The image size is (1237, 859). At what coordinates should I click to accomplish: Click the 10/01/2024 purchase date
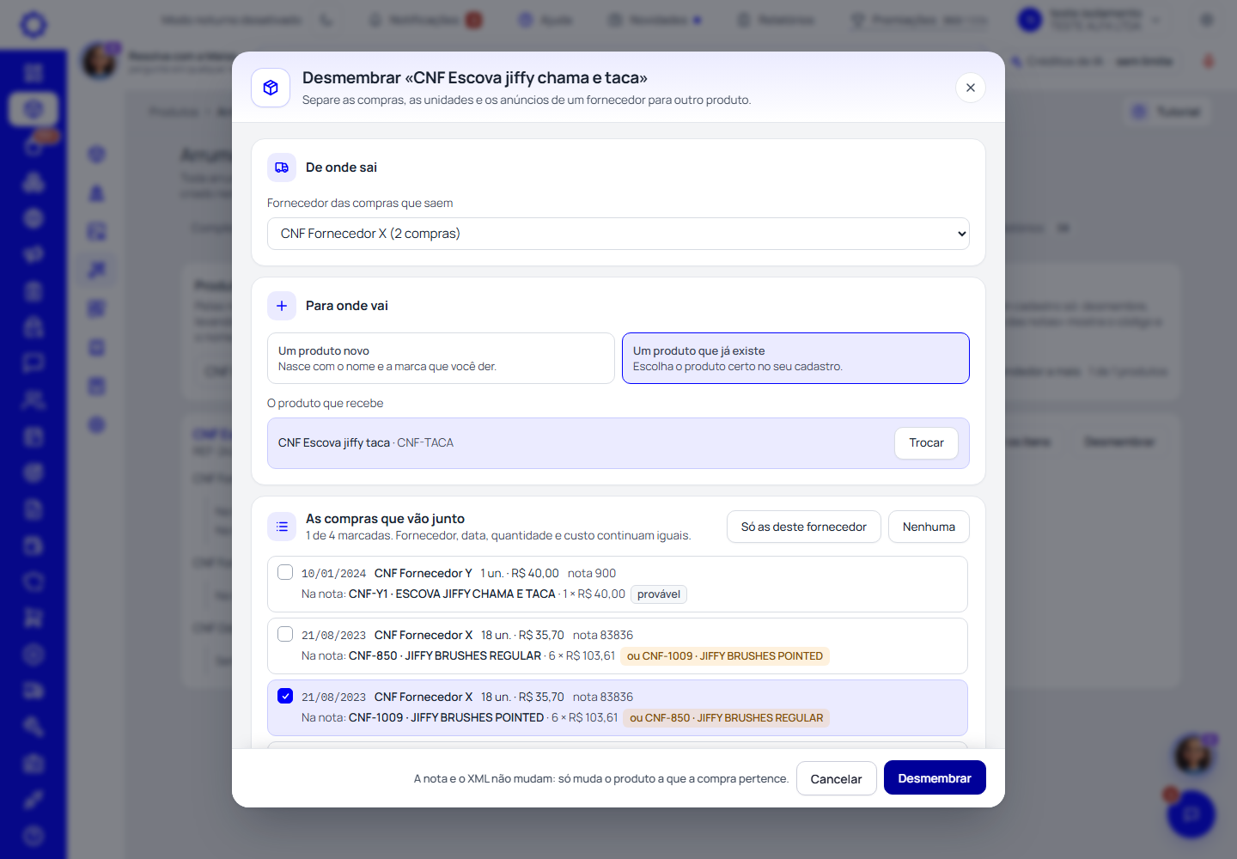pyautogui.click(x=333, y=574)
